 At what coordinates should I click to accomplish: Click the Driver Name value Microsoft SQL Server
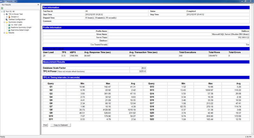click(x=231, y=34)
